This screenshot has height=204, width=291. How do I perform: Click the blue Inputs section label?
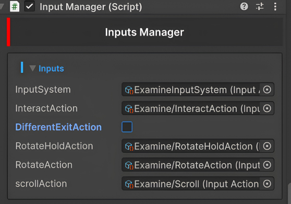[51, 69]
